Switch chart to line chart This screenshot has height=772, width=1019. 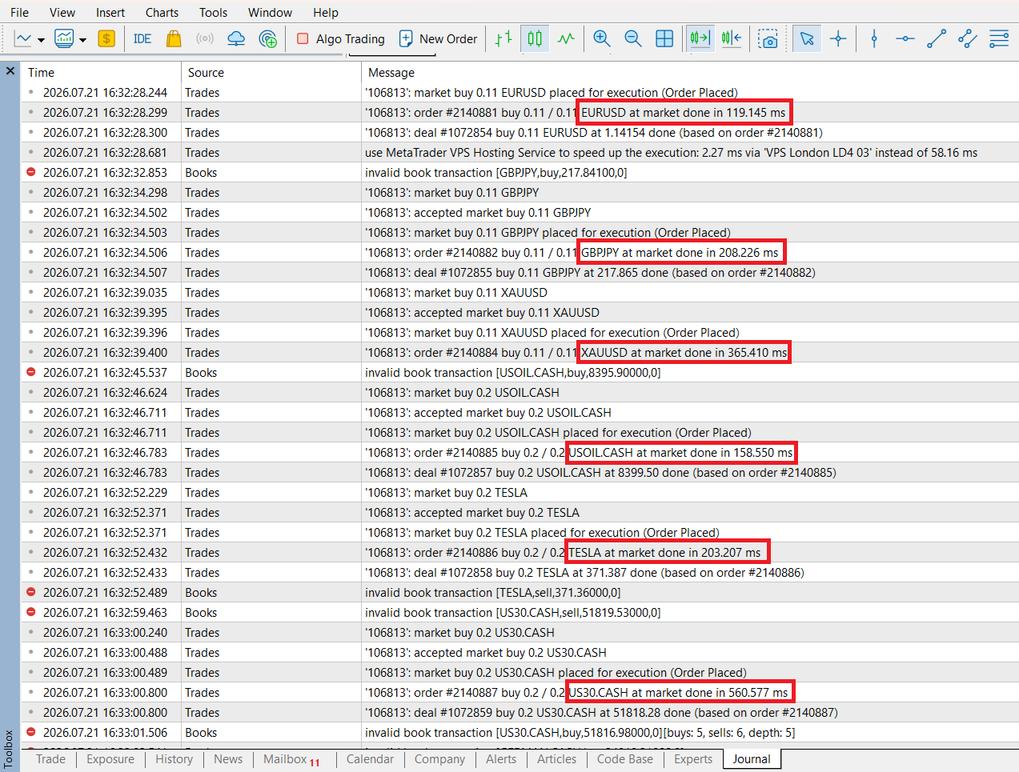click(566, 38)
